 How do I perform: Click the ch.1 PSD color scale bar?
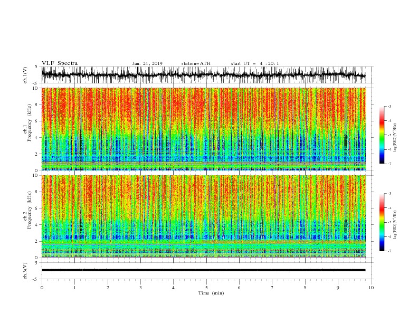(x=382, y=135)
